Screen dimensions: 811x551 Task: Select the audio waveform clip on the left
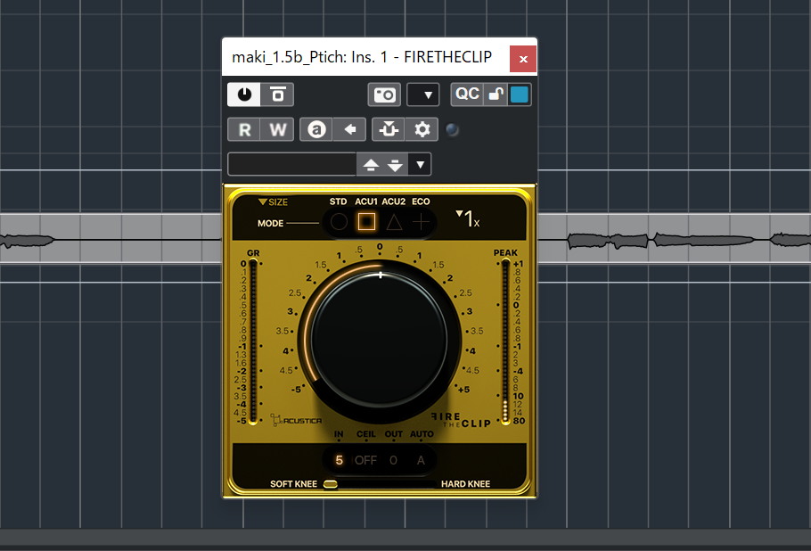click(x=111, y=240)
